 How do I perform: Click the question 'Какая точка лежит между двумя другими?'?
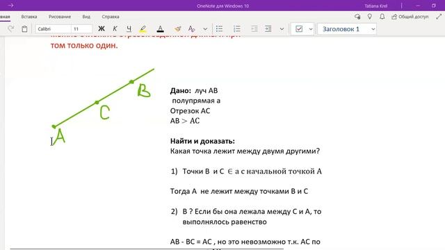pyautogui.click(x=245, y=151)
